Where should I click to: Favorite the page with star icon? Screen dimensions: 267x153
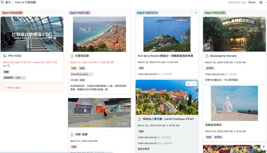[261, 3]
